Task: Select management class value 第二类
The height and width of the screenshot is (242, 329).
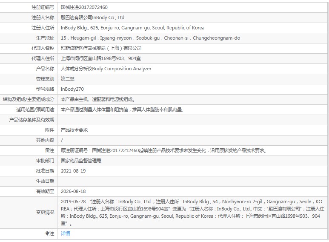Action: (x=68, y=79)
